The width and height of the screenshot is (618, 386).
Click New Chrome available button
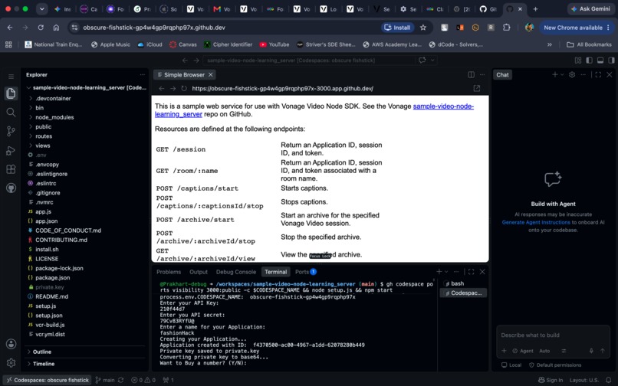[577, 28]
